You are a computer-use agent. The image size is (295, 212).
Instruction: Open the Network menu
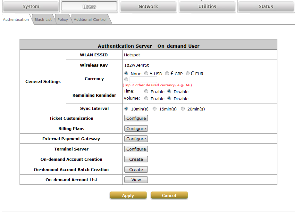pos(148,6)
